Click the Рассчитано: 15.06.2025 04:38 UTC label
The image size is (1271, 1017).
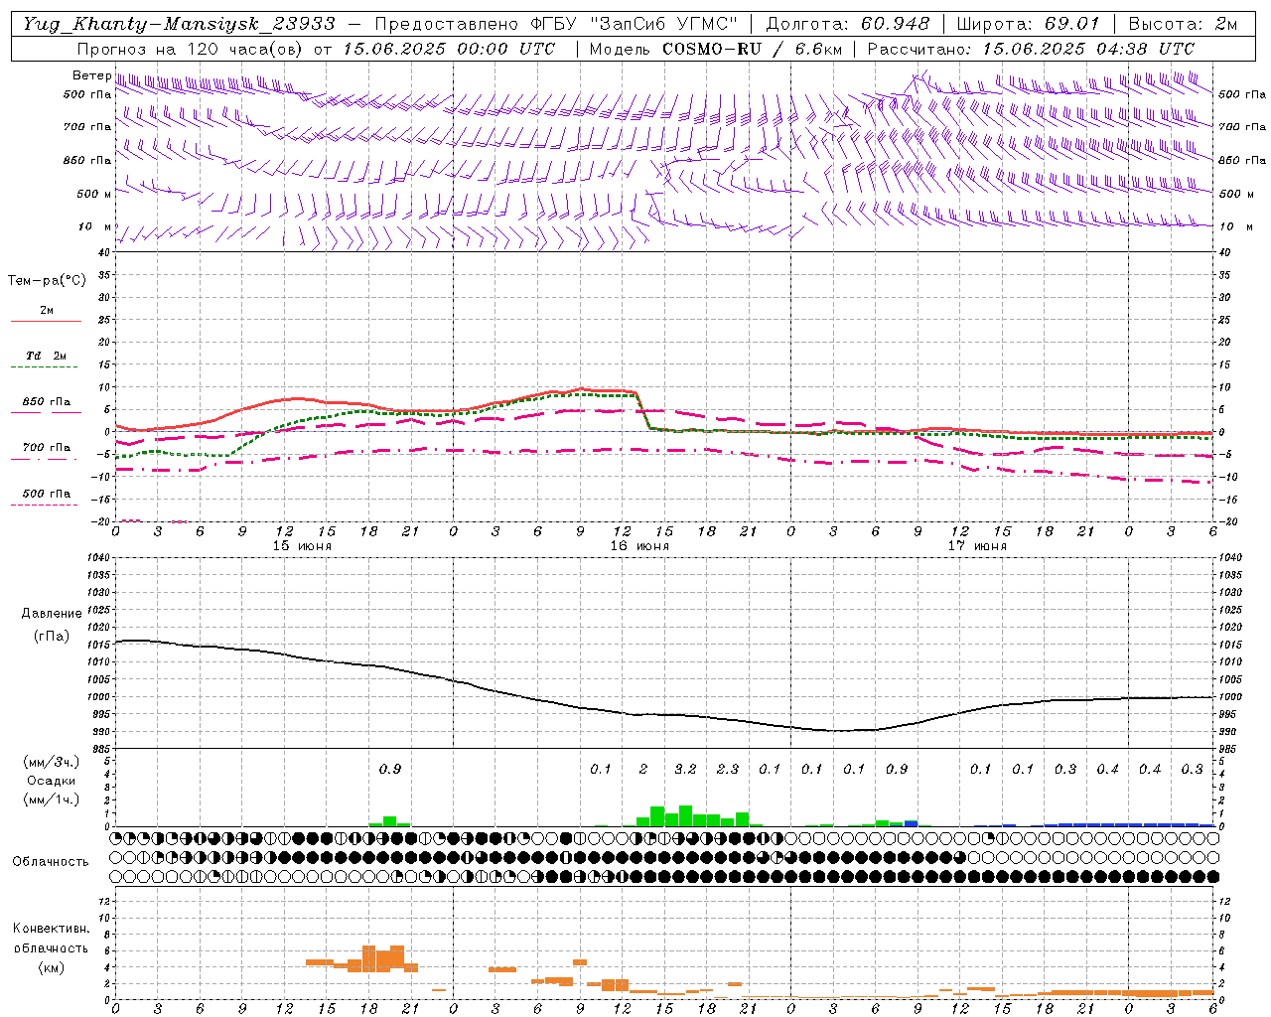point(1031,49)
